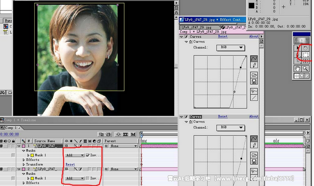Toggle upper Curves effect enable switch
The image size is (314, 186).
186,37
